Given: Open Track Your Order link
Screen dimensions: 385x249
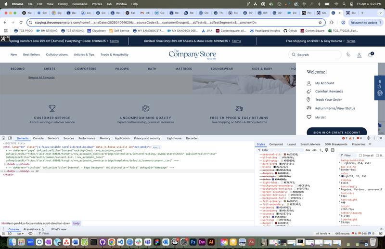Looking at the screenshot, I should (328, 100).
